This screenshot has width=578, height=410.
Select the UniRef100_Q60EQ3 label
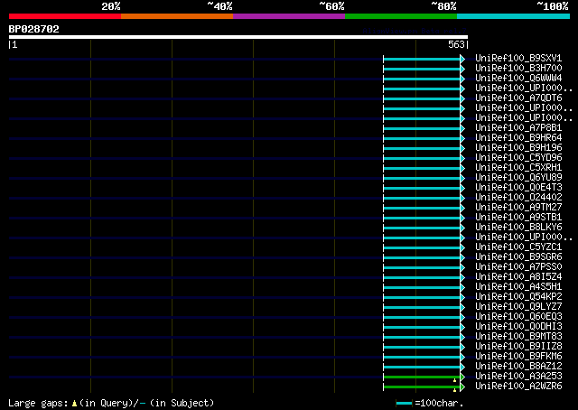pos(518,317)
